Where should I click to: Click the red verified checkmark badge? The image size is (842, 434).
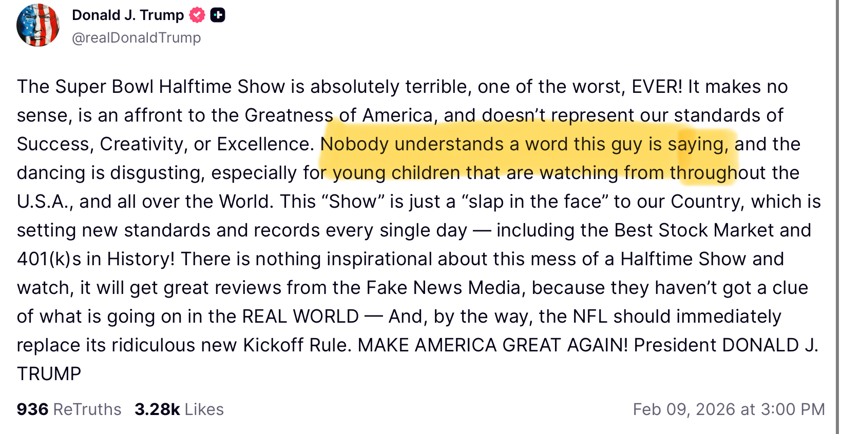click(197, 15)
